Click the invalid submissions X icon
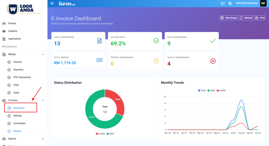This screenshot has width=269, height=146. 213,61
